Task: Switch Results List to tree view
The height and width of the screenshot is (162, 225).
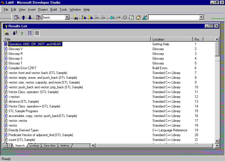Action: [x=30, y=33]
